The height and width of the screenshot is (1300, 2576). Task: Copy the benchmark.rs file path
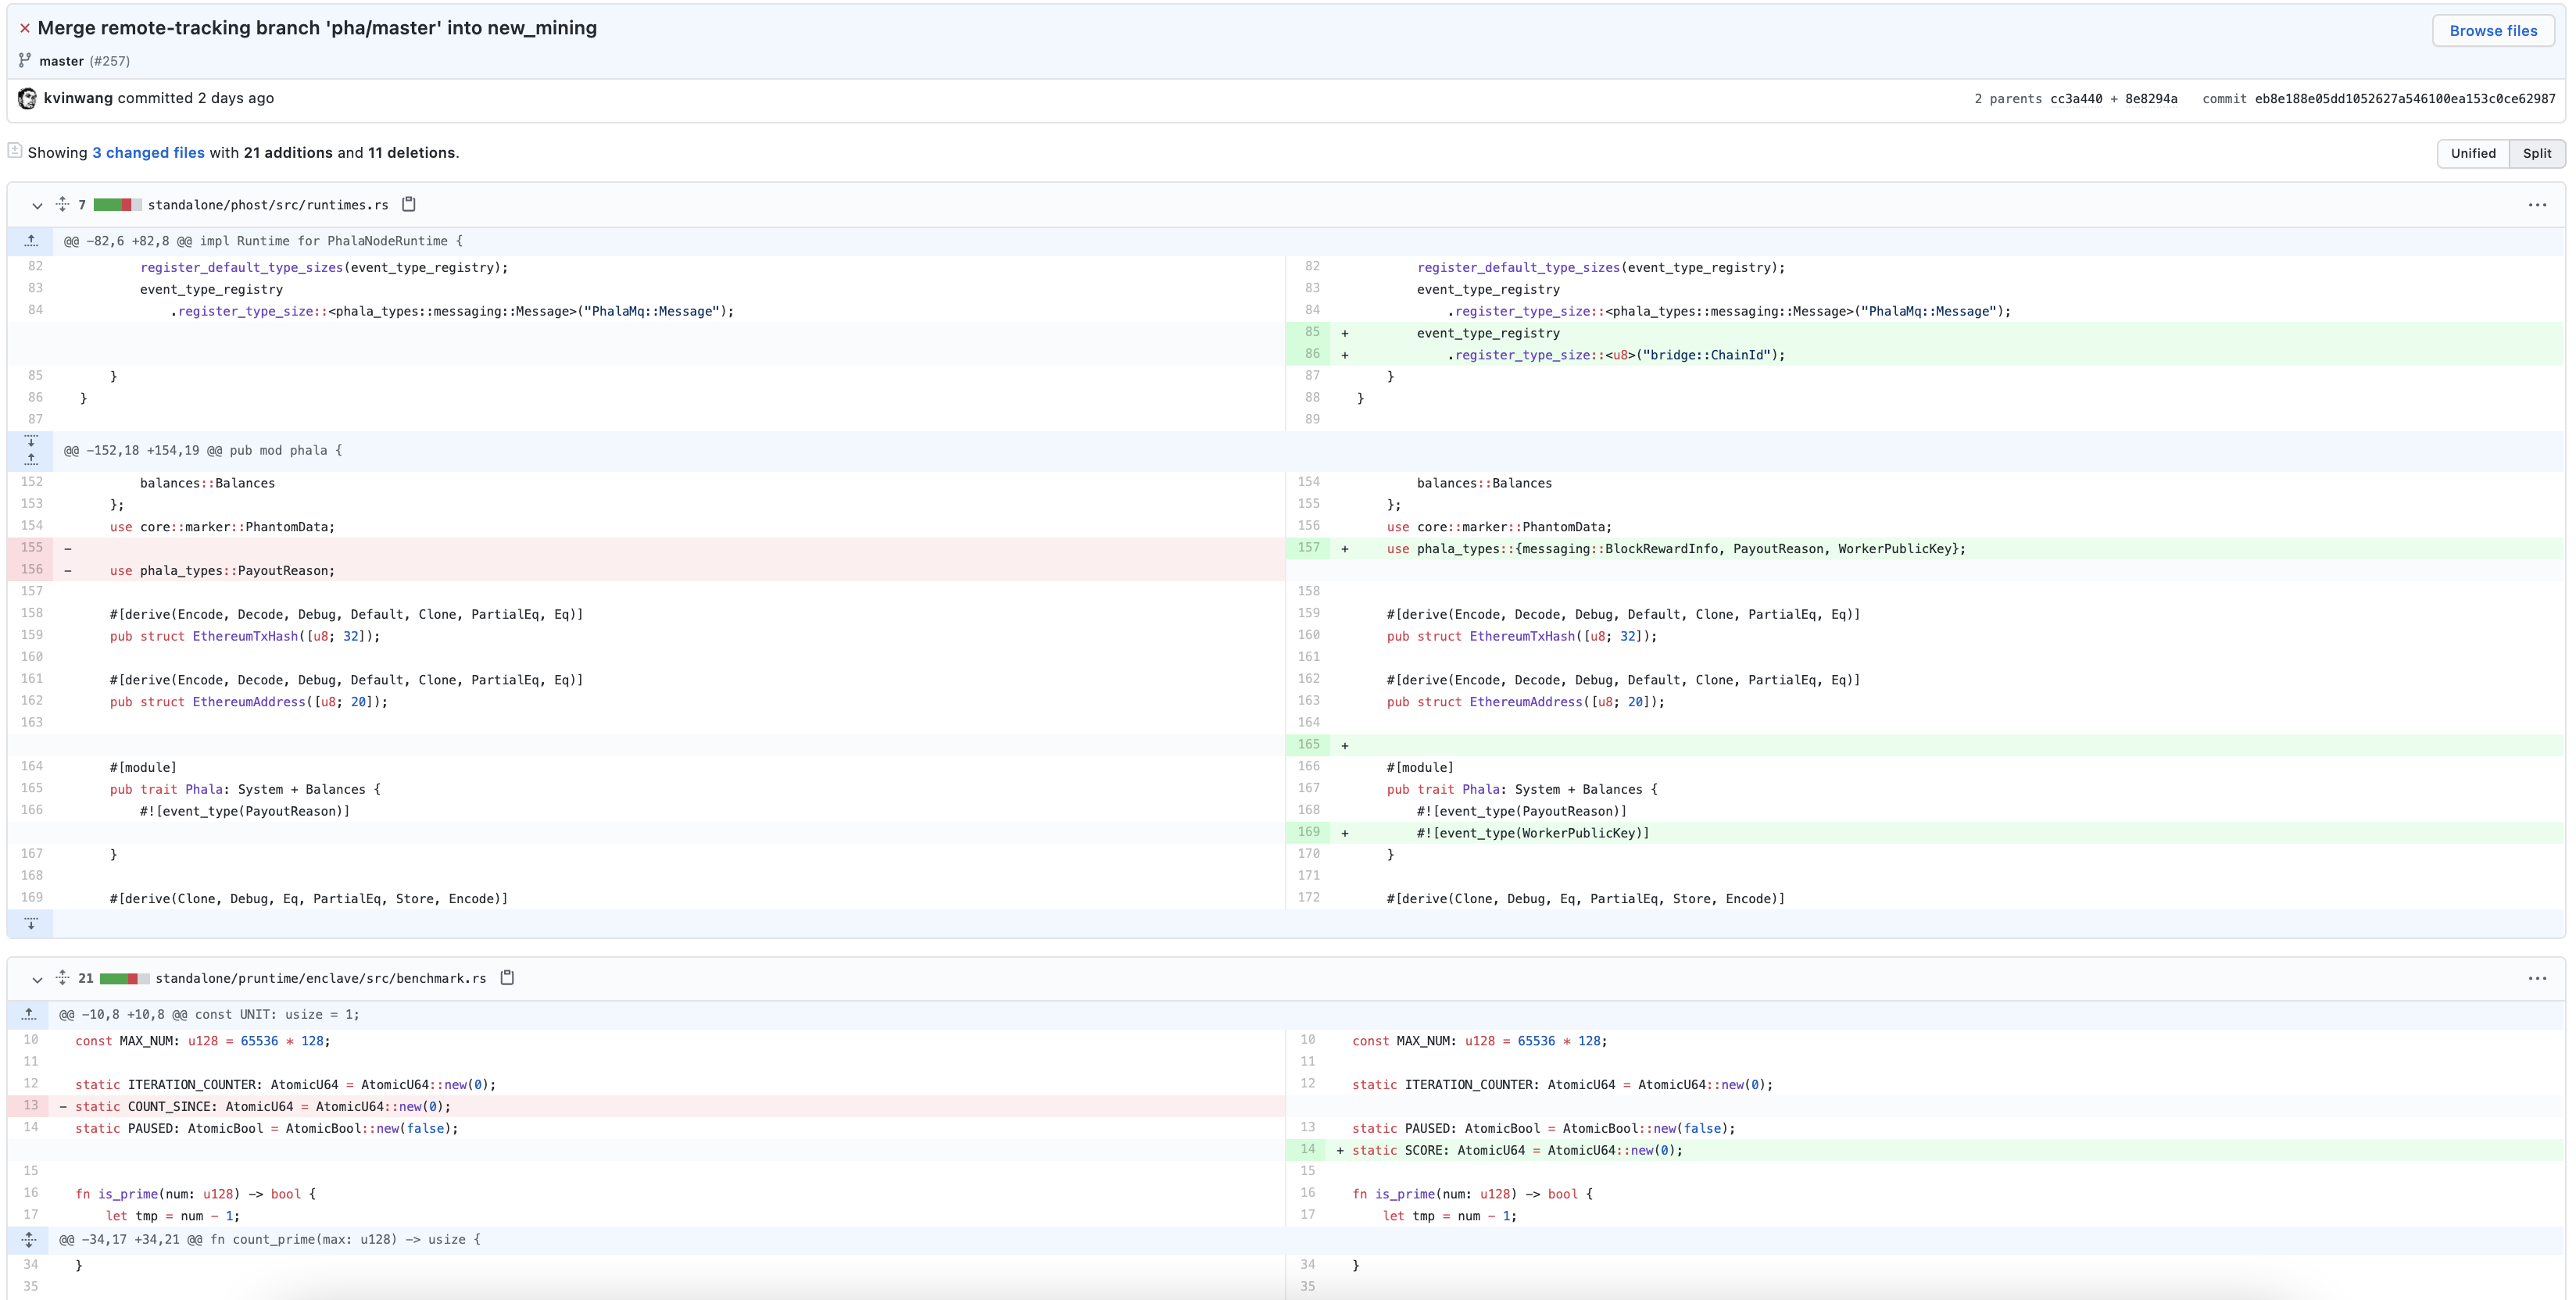pos(507,977)
